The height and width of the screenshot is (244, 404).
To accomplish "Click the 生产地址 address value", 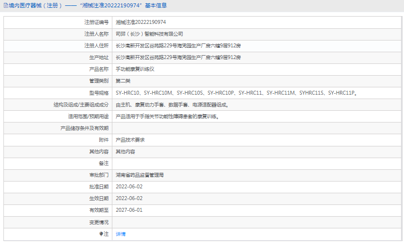I will click(178, 58).
